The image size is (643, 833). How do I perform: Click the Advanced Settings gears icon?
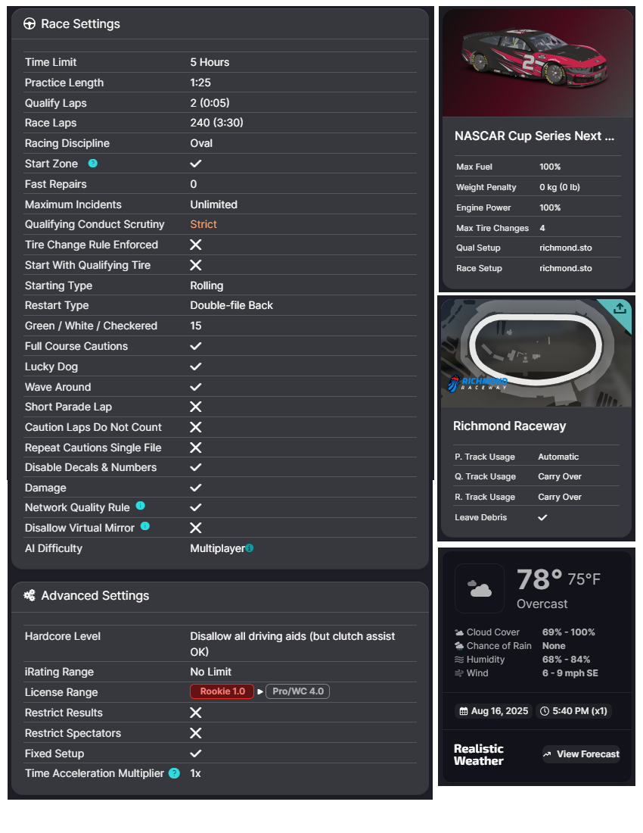pyautogui.click(x=30, y=595)
